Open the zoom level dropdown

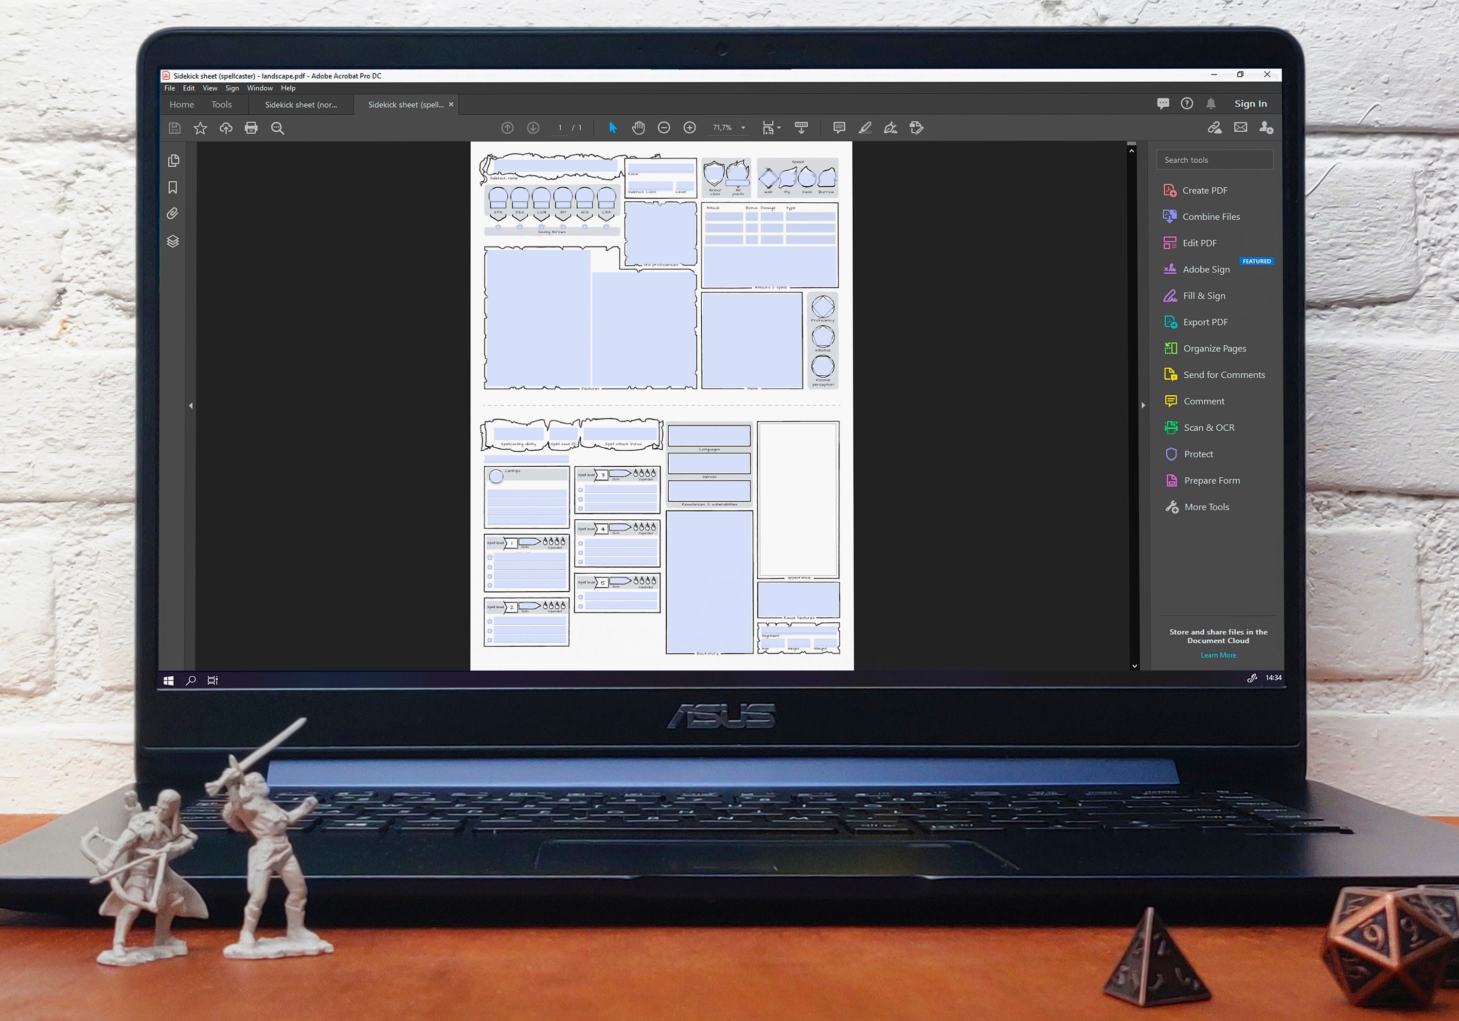pos(744,128)
